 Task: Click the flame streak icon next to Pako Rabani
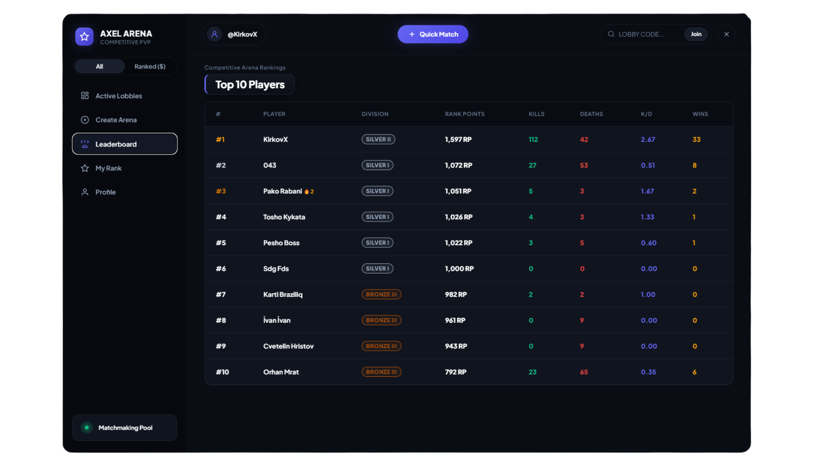[306, 191]
